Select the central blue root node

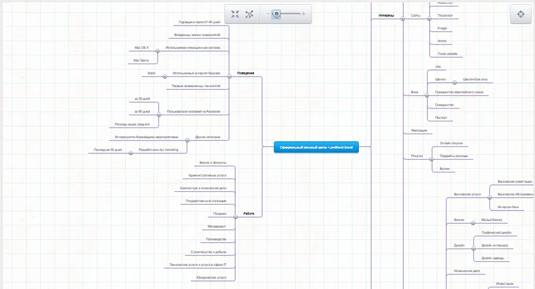(316, 148)
